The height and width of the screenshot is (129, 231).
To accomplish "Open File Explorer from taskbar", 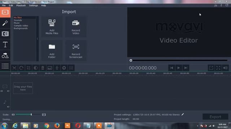I will click(25, 126).
